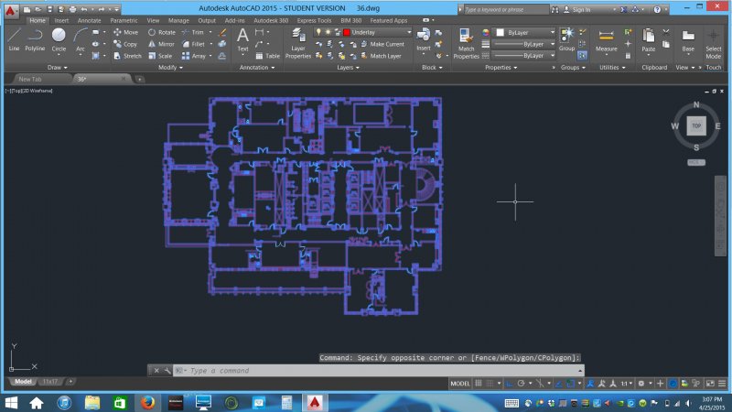Open the ByLayer object color dropdown

click(x=553, y=32)
